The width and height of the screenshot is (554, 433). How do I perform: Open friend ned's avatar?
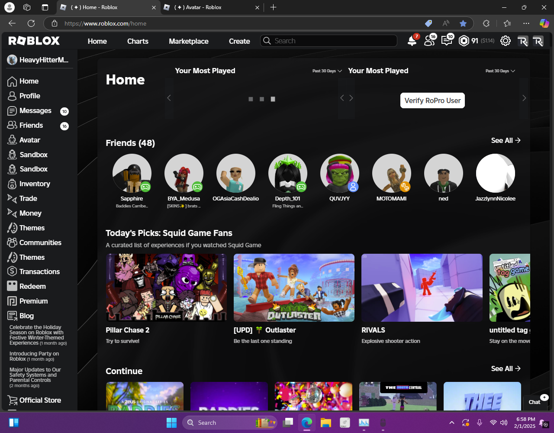[x=444, y=173]
